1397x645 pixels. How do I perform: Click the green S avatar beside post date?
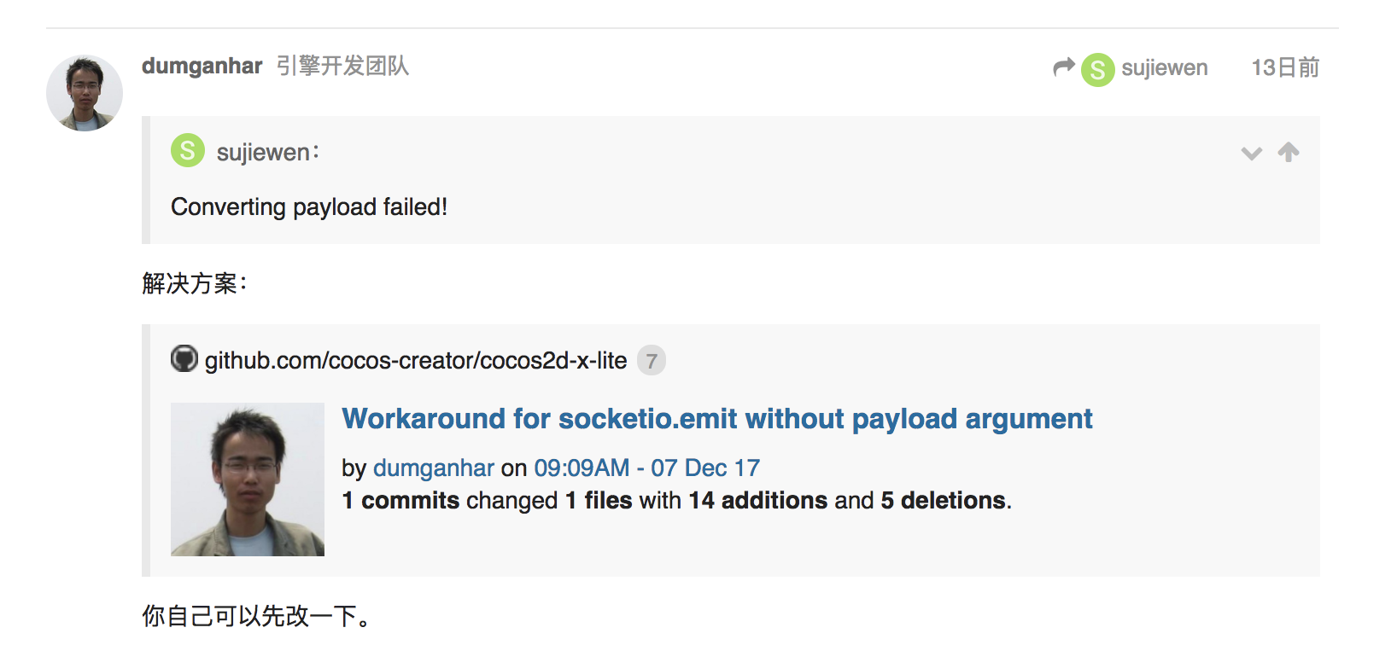click(x=1097, y=69)
